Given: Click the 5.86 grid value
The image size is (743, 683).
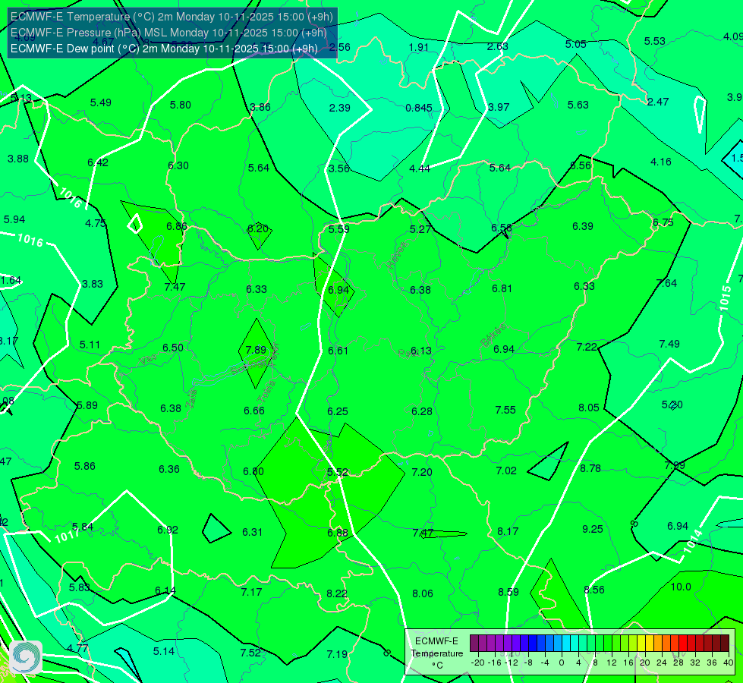Looking at the screenshot, I should [x=85, y=467].
